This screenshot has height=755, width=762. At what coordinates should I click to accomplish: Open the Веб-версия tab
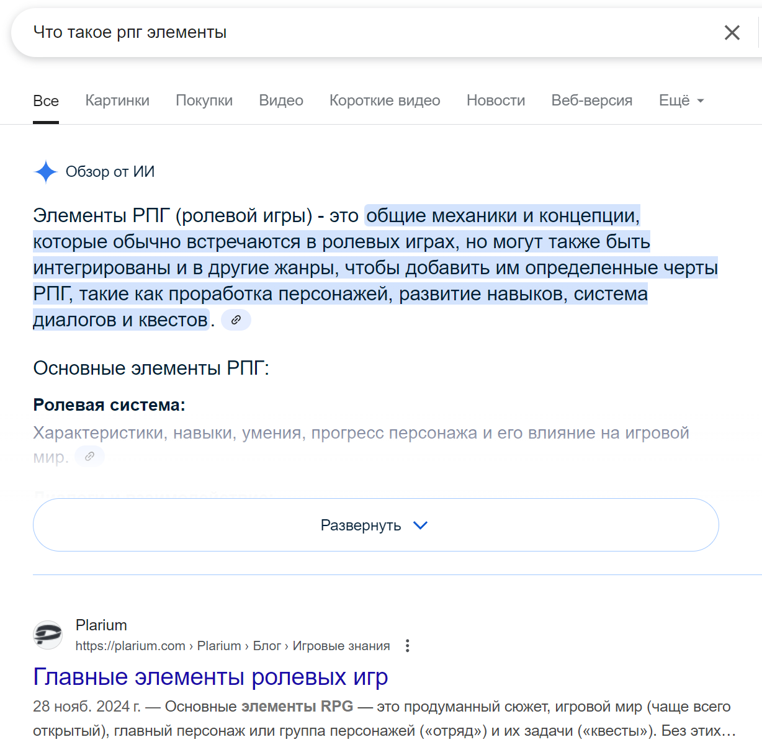point(591,101)
